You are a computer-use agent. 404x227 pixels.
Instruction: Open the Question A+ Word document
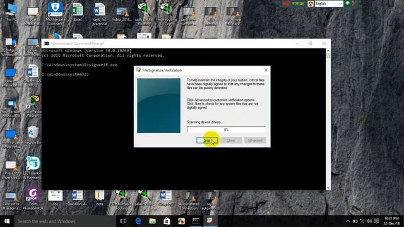(x=77, y=198)
